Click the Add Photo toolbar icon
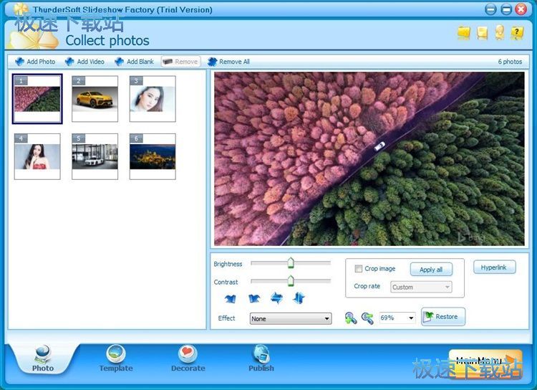The width and height of the screenshot is (537, 390). coord(20,62)
